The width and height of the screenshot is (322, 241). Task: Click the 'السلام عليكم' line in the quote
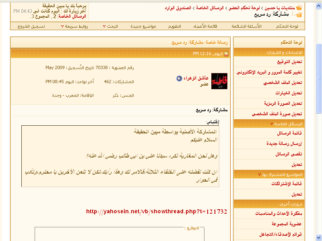coord(204,140)
